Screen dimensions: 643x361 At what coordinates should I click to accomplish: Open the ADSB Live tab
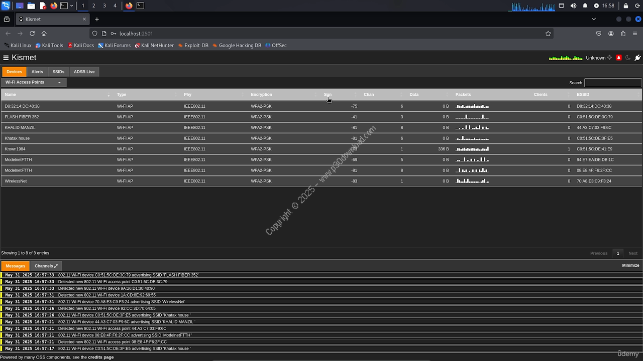(x=84, y=72)
